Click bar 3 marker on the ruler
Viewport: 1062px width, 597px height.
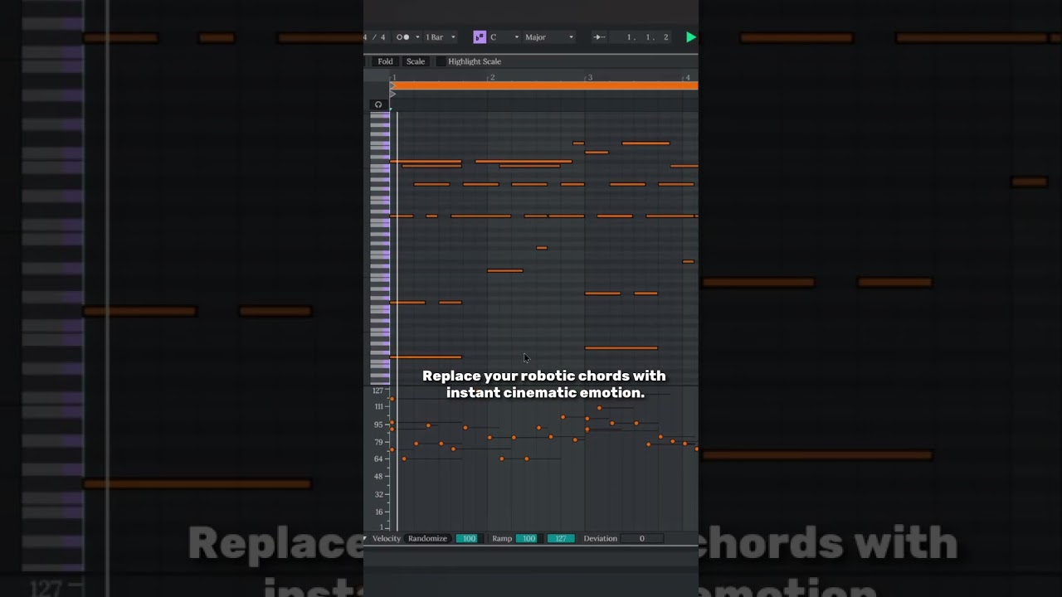589,77
